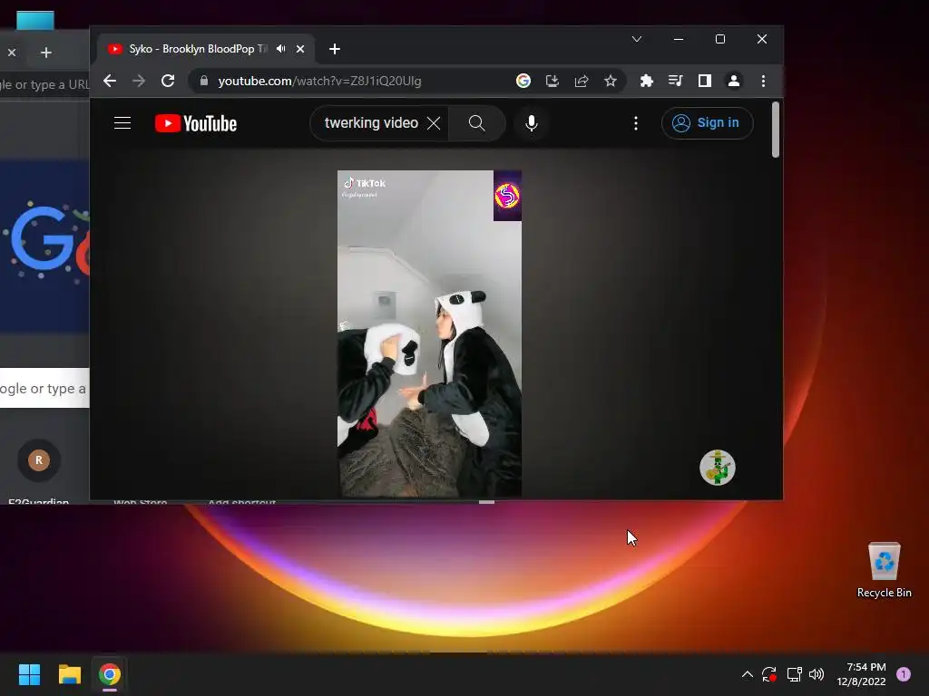The image size is (929, 696).
Task: Toggle the Chrome side panel
Action: click(704, 81)
